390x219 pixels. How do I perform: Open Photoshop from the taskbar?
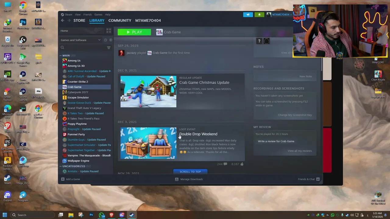[91, 215]
